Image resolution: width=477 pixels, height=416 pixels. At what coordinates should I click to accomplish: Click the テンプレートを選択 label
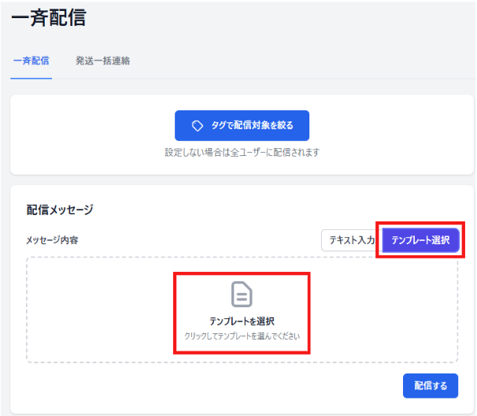click(x=242, y=321)
